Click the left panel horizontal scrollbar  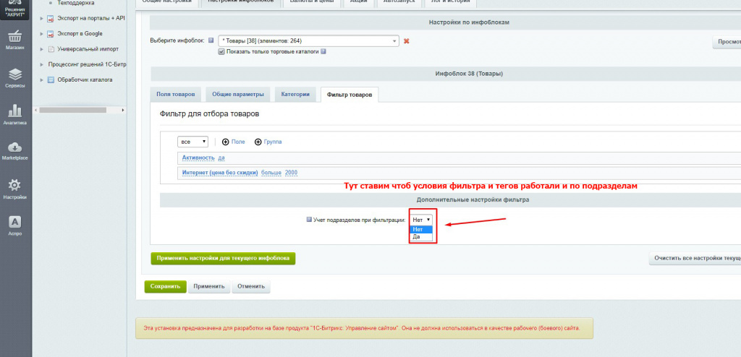pos(80,110)
